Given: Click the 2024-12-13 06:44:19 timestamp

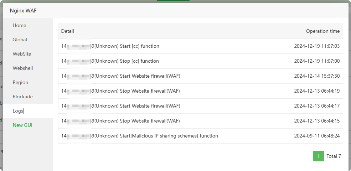Looking at the screenshot, I should point(316,91).
